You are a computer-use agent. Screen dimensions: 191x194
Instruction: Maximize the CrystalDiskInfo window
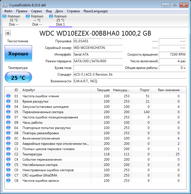coord(175,5)
